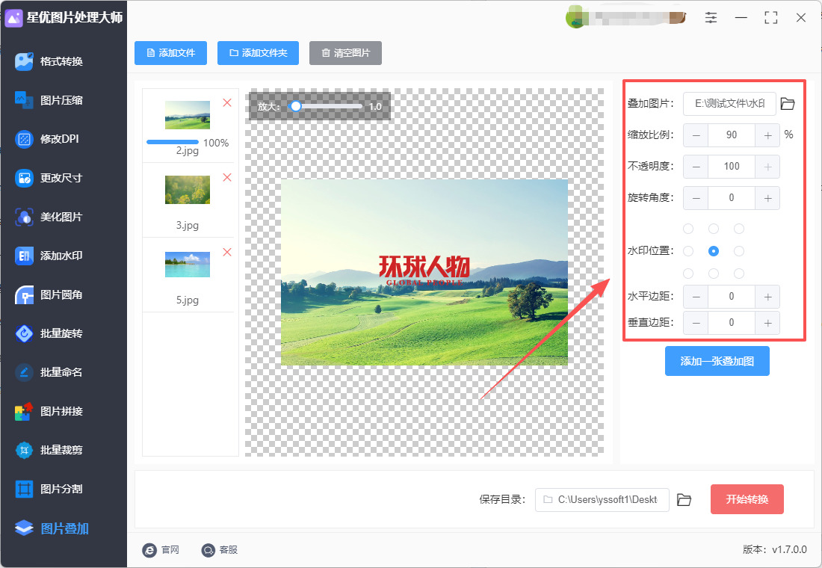Increase 垂直边距 vertical margin with plus
Image resolution: width=822 pixels, height=568 pixels.
[767, 323]
